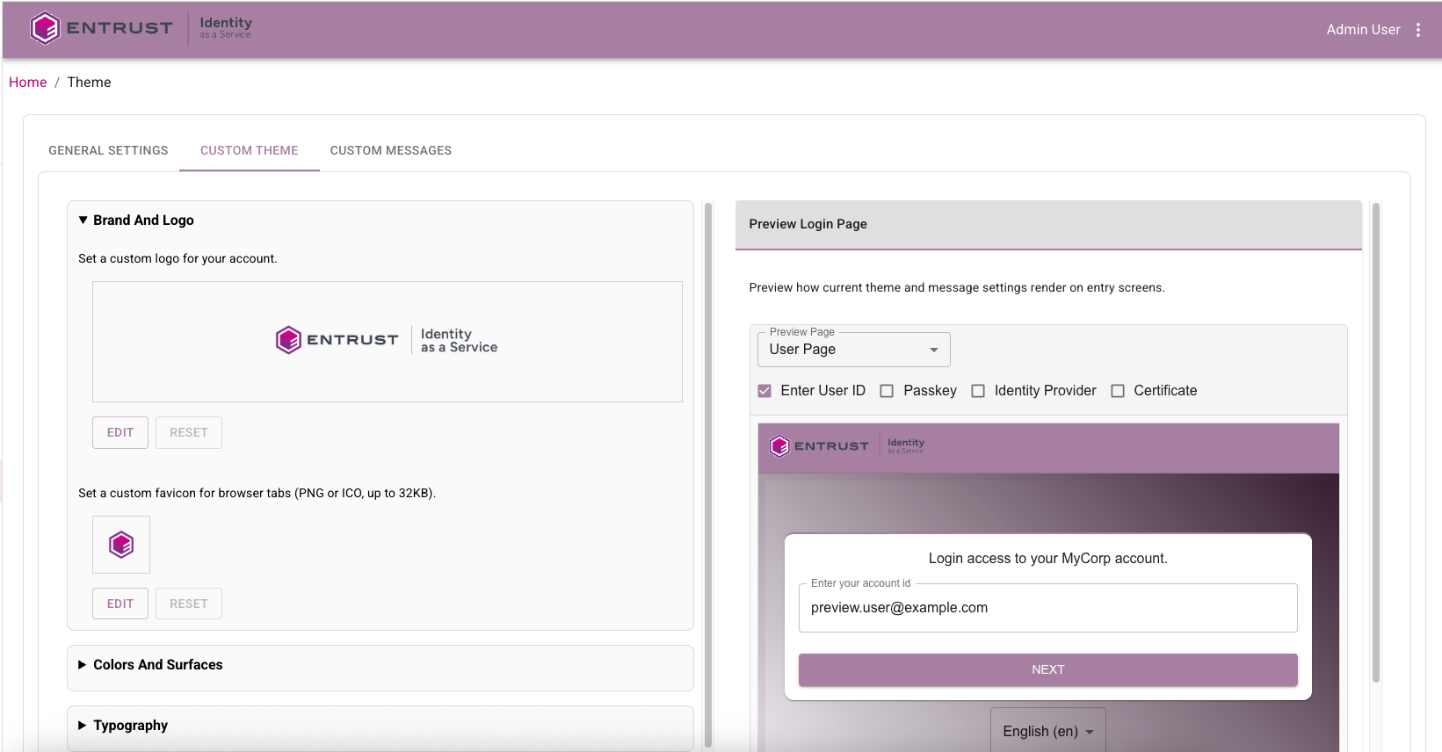Click the Admin User name in the header
1442x752 pixels.
pyautogui.click(x=1364, y=30)
